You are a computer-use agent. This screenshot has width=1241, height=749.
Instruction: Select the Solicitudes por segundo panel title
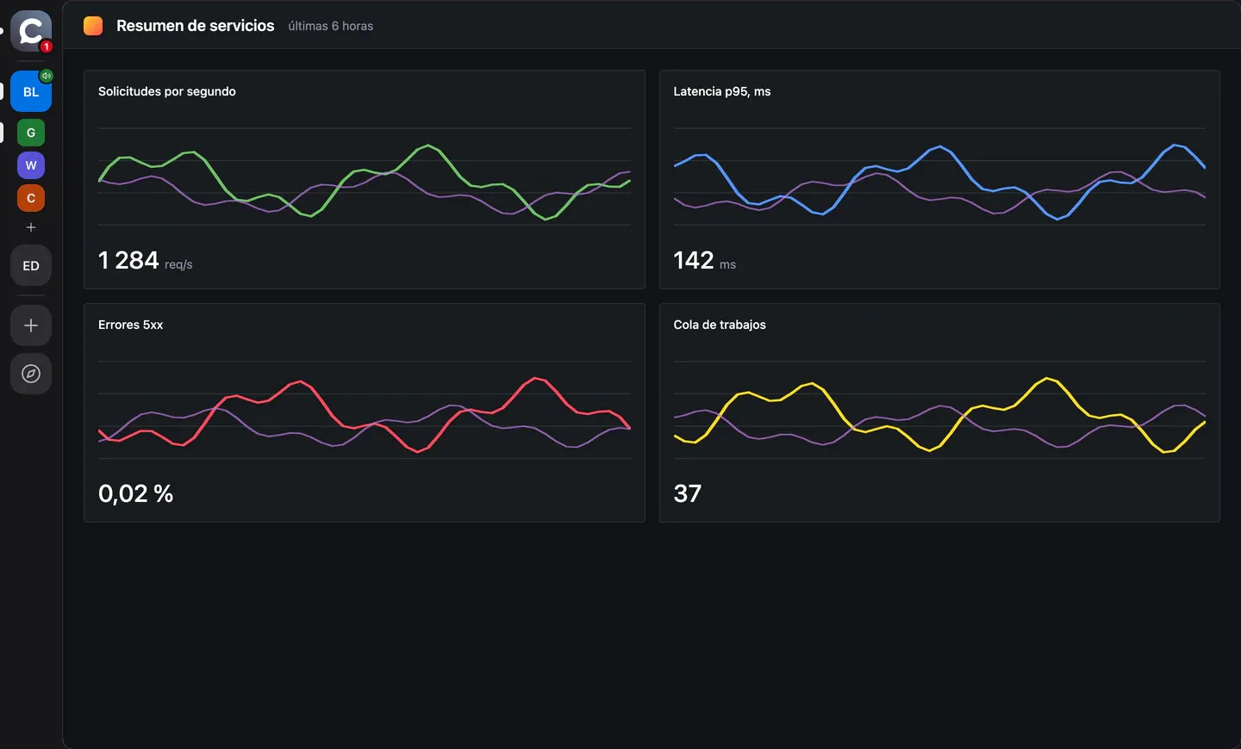tap(167, 91)
